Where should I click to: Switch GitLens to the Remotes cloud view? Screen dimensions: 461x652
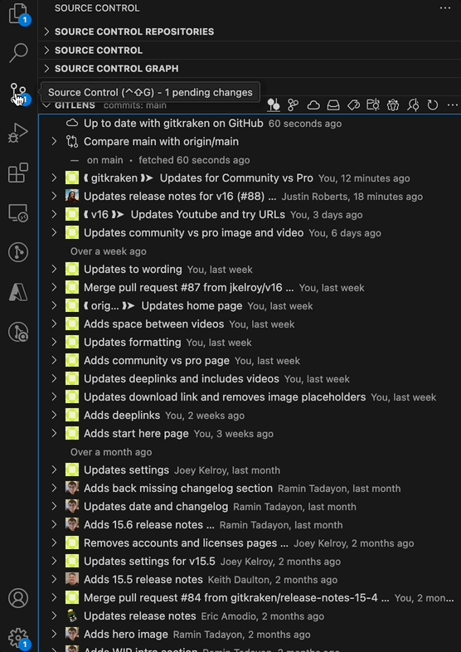[x=313, y=105]
